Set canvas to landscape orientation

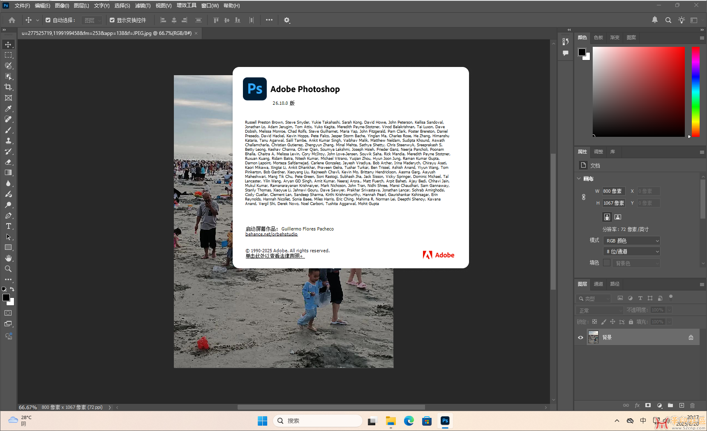coord(618,217)
